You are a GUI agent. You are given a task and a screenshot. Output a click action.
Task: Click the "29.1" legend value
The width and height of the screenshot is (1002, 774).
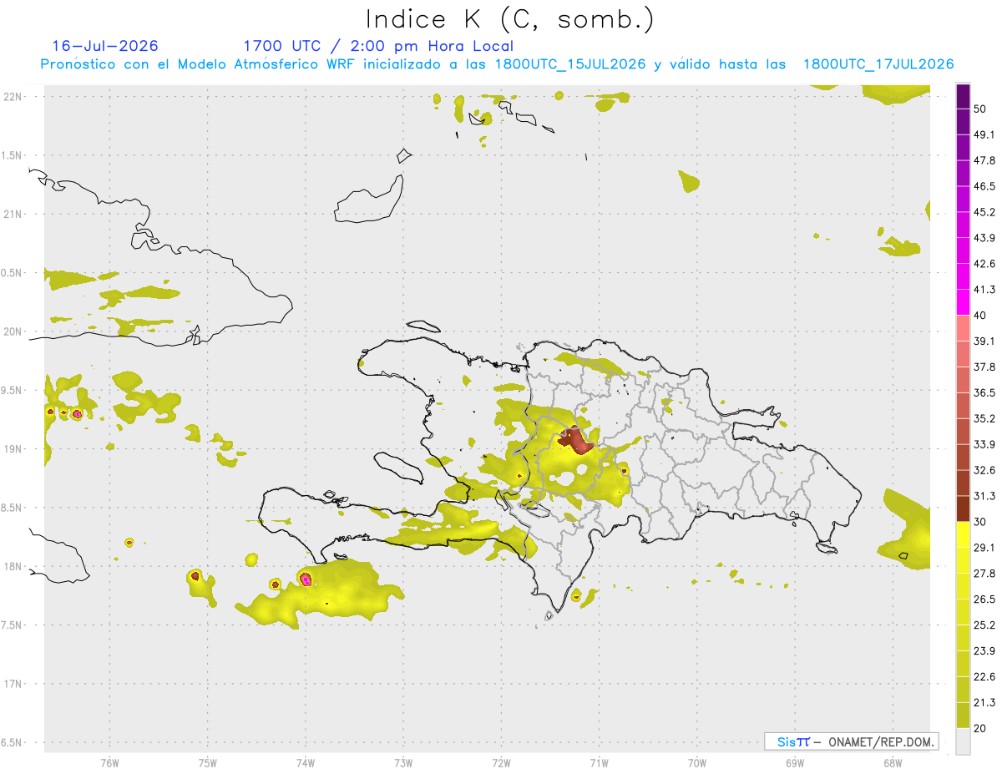pyautogui.click(x=985, y=548)
